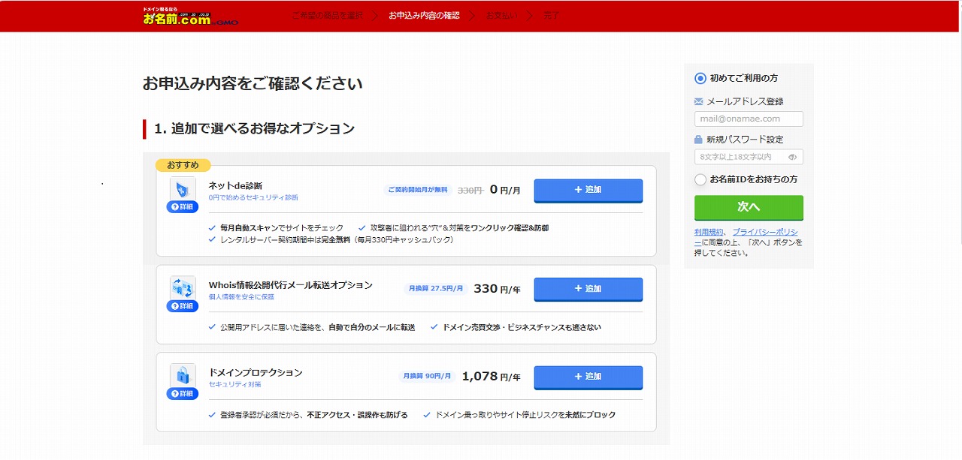The image size is (962, 460).
Task: Go to お申込み内容の確認 step in header
Action: [424, 16]
